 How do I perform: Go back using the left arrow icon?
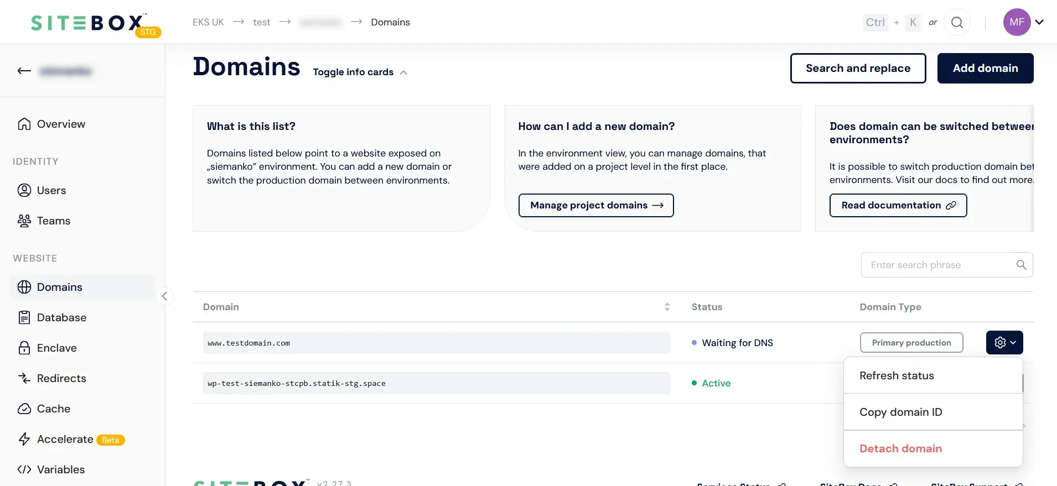point(24,71)
